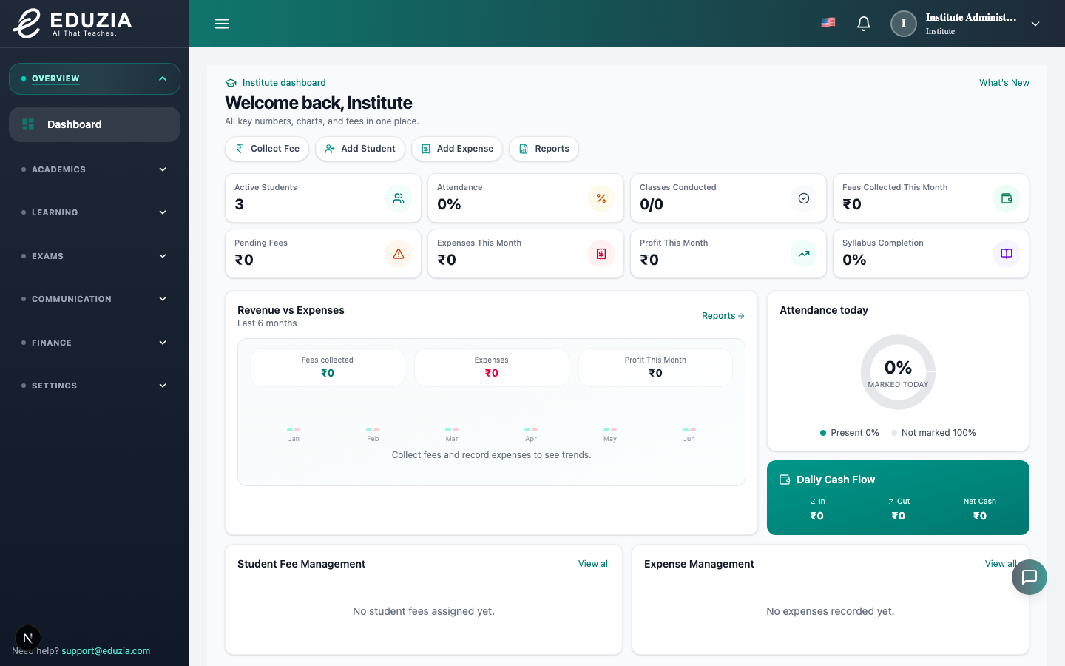The width and height of the screenshot is (1065, 666).
Task: Click the Dashboard grid icon in sidebar
Action: pyautogui.click(x=28, y=124)
